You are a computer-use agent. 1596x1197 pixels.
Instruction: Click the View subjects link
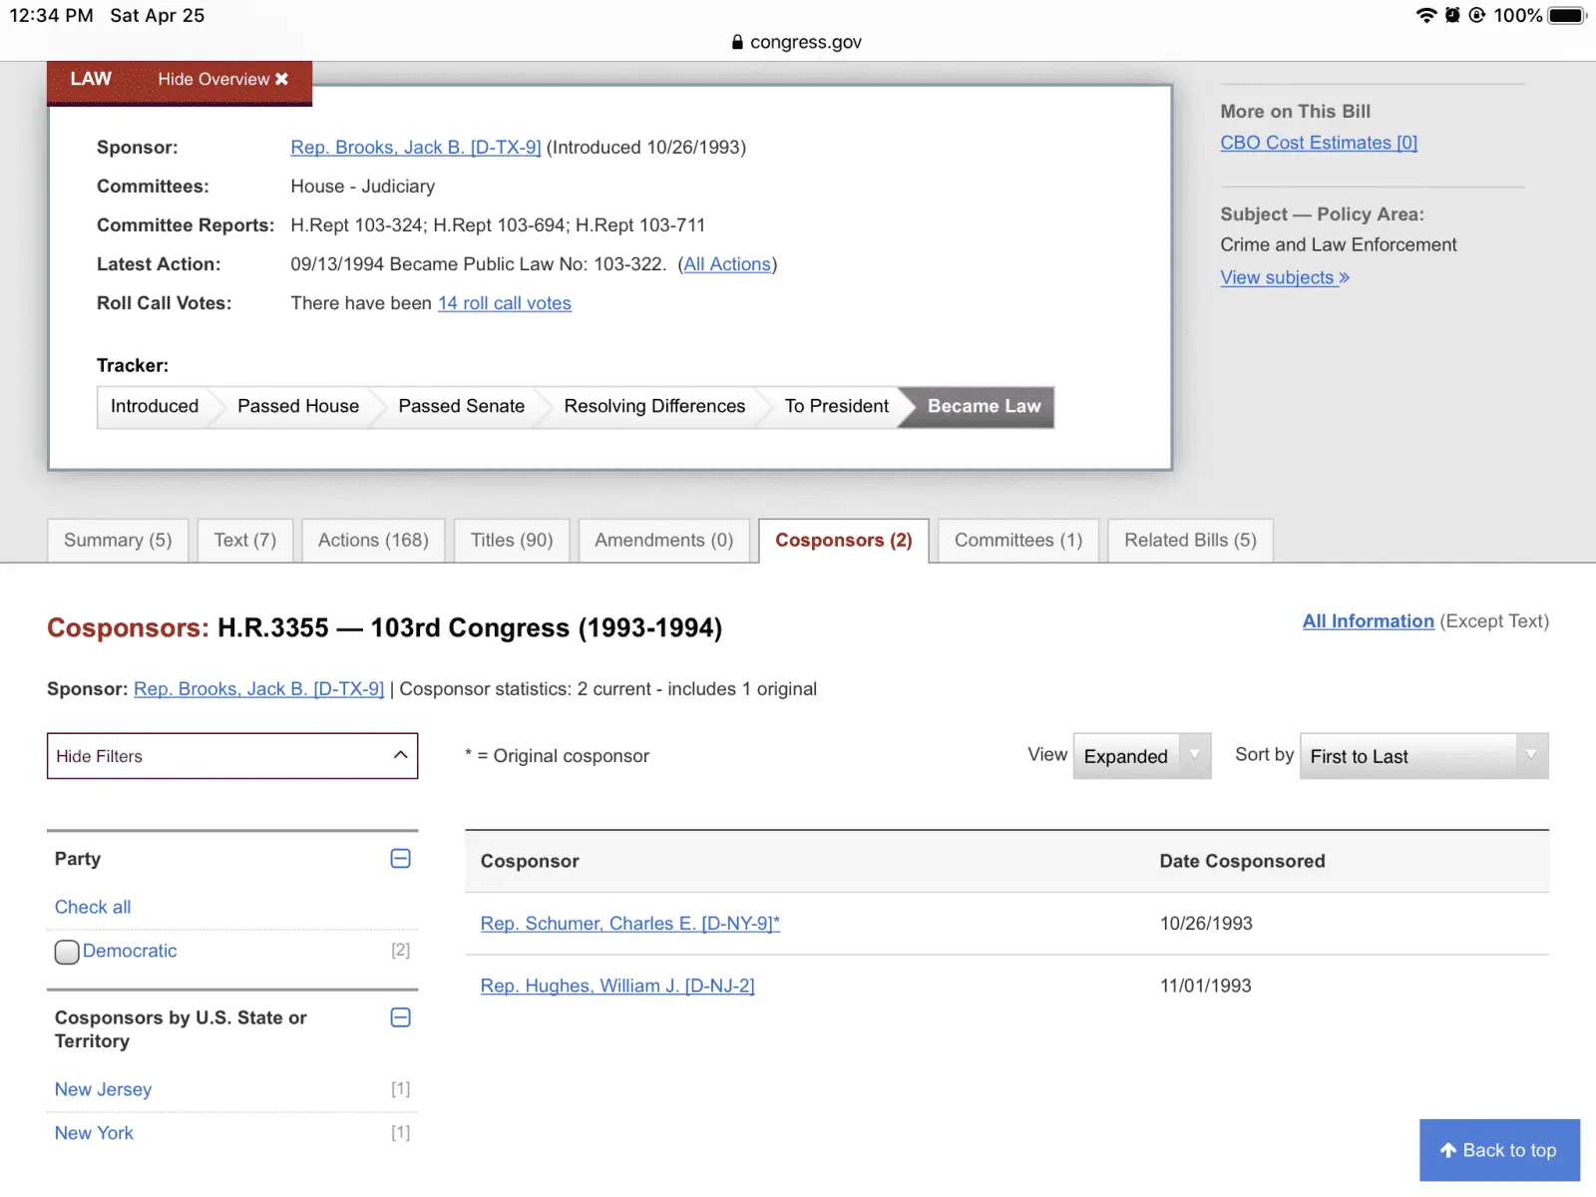coord(1284,277)
